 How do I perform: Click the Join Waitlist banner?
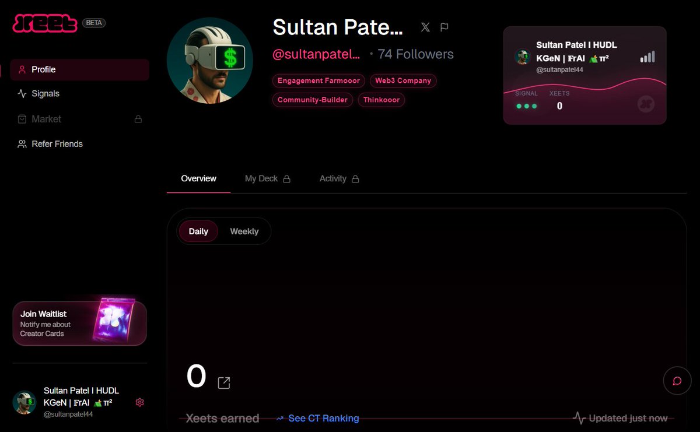tap(79, 324)
